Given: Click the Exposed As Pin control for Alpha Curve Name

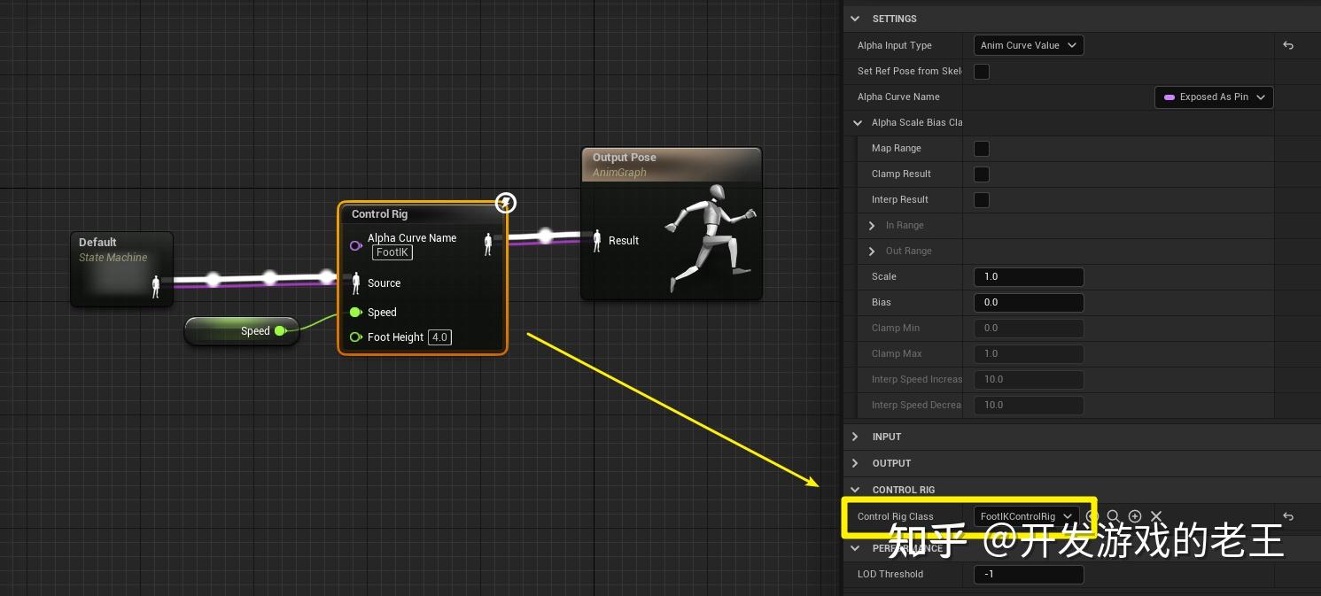Looking at the screenshot, I should pyautogui.click(x=1213, y=97).
